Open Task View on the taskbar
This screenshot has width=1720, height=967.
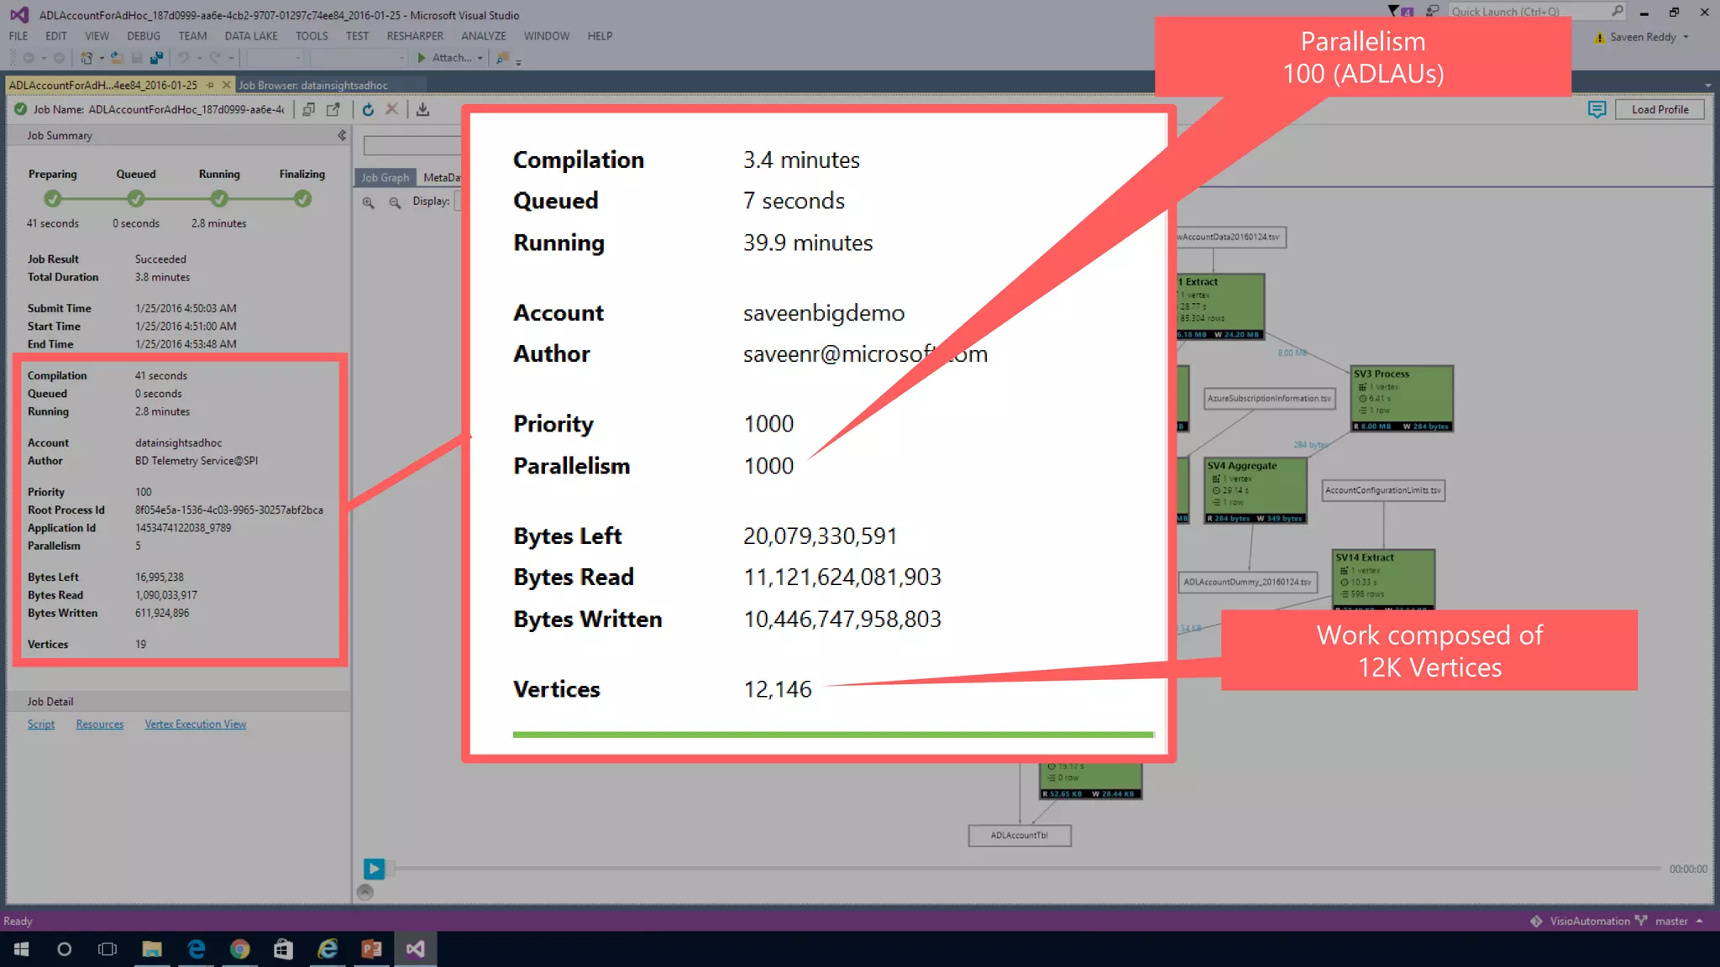107,949
